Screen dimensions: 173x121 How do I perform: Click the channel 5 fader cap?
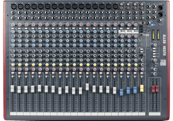[39, 88]
